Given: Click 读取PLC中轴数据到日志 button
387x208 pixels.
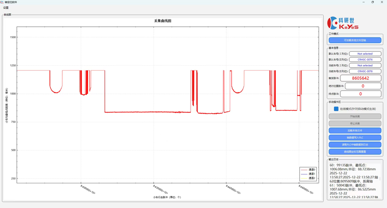Looking at the screenshot, I should (355, 145).
